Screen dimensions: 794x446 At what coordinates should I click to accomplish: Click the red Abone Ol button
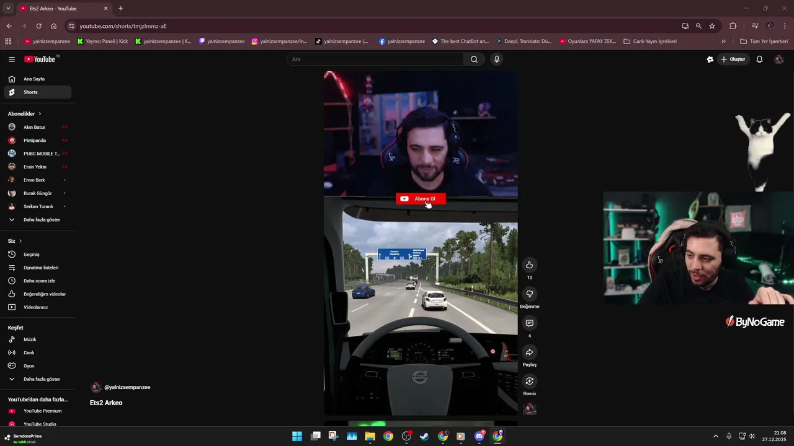point(421,199)
